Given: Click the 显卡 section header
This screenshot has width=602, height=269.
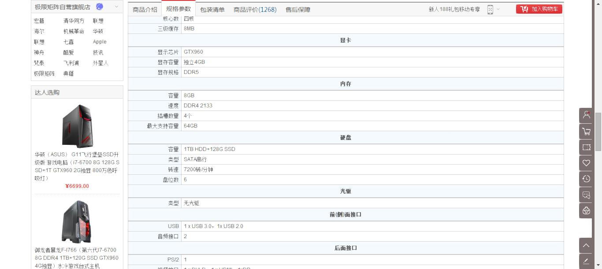Looking at the screenshot, I should pos(346,40).
